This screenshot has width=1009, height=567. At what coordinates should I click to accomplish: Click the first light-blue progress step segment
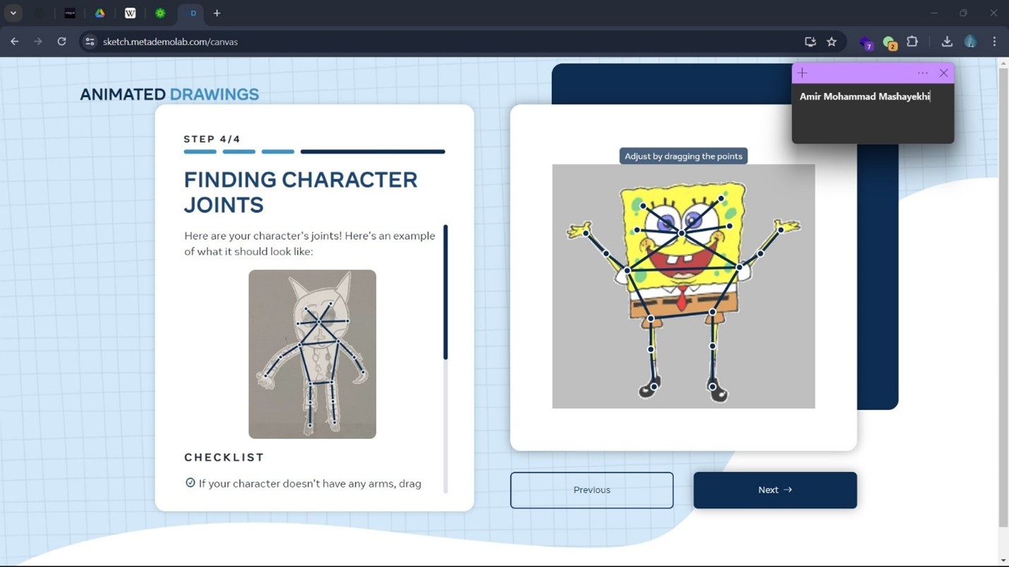(x=200, y=152)
